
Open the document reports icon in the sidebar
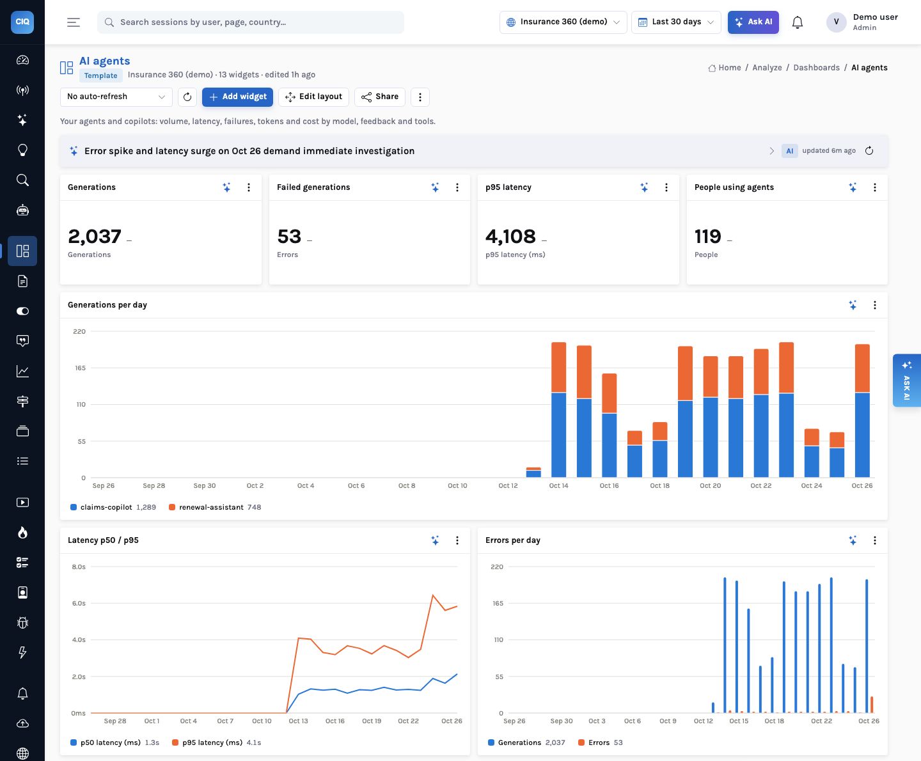click(x=22, y=281)
